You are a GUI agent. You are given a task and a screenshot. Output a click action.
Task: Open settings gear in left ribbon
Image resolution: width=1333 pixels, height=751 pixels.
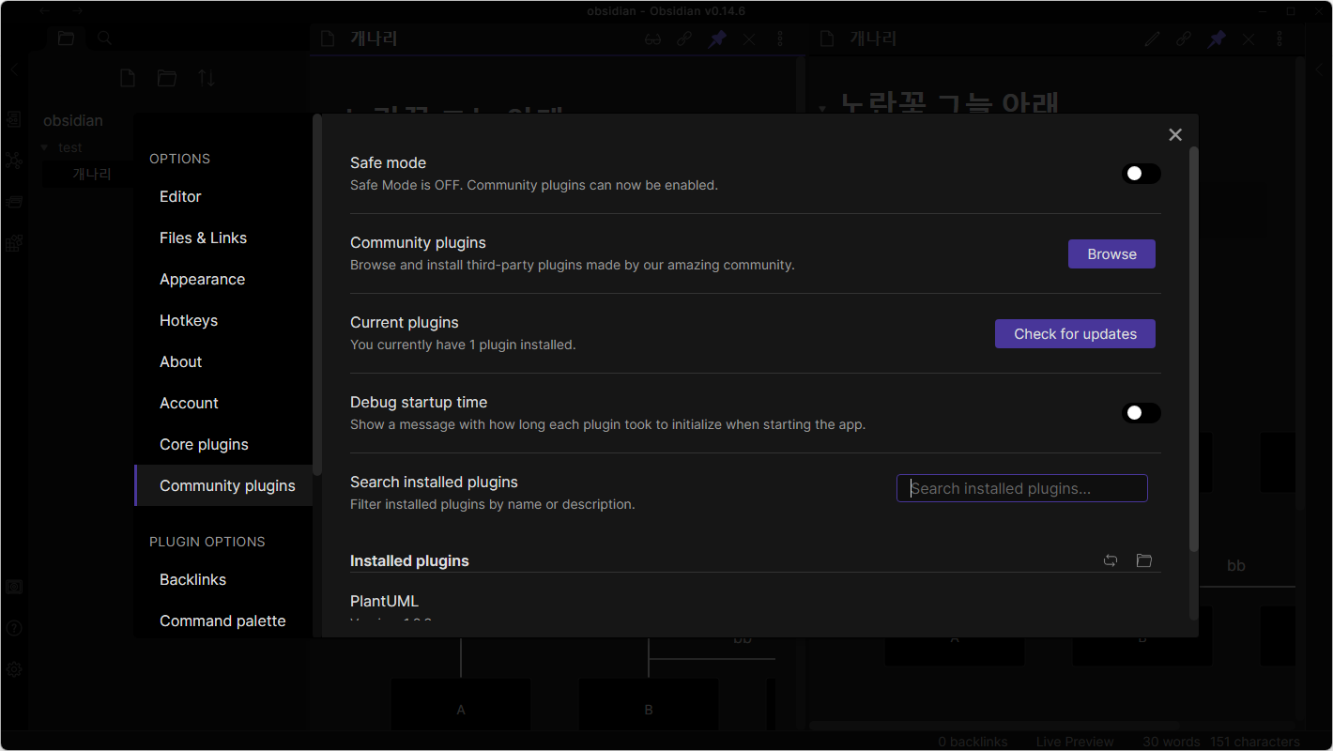point(13,669)
